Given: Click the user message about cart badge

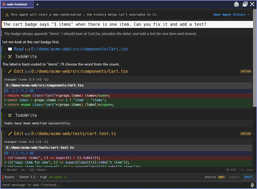Looking at the screenshot, I should point(127,24).
